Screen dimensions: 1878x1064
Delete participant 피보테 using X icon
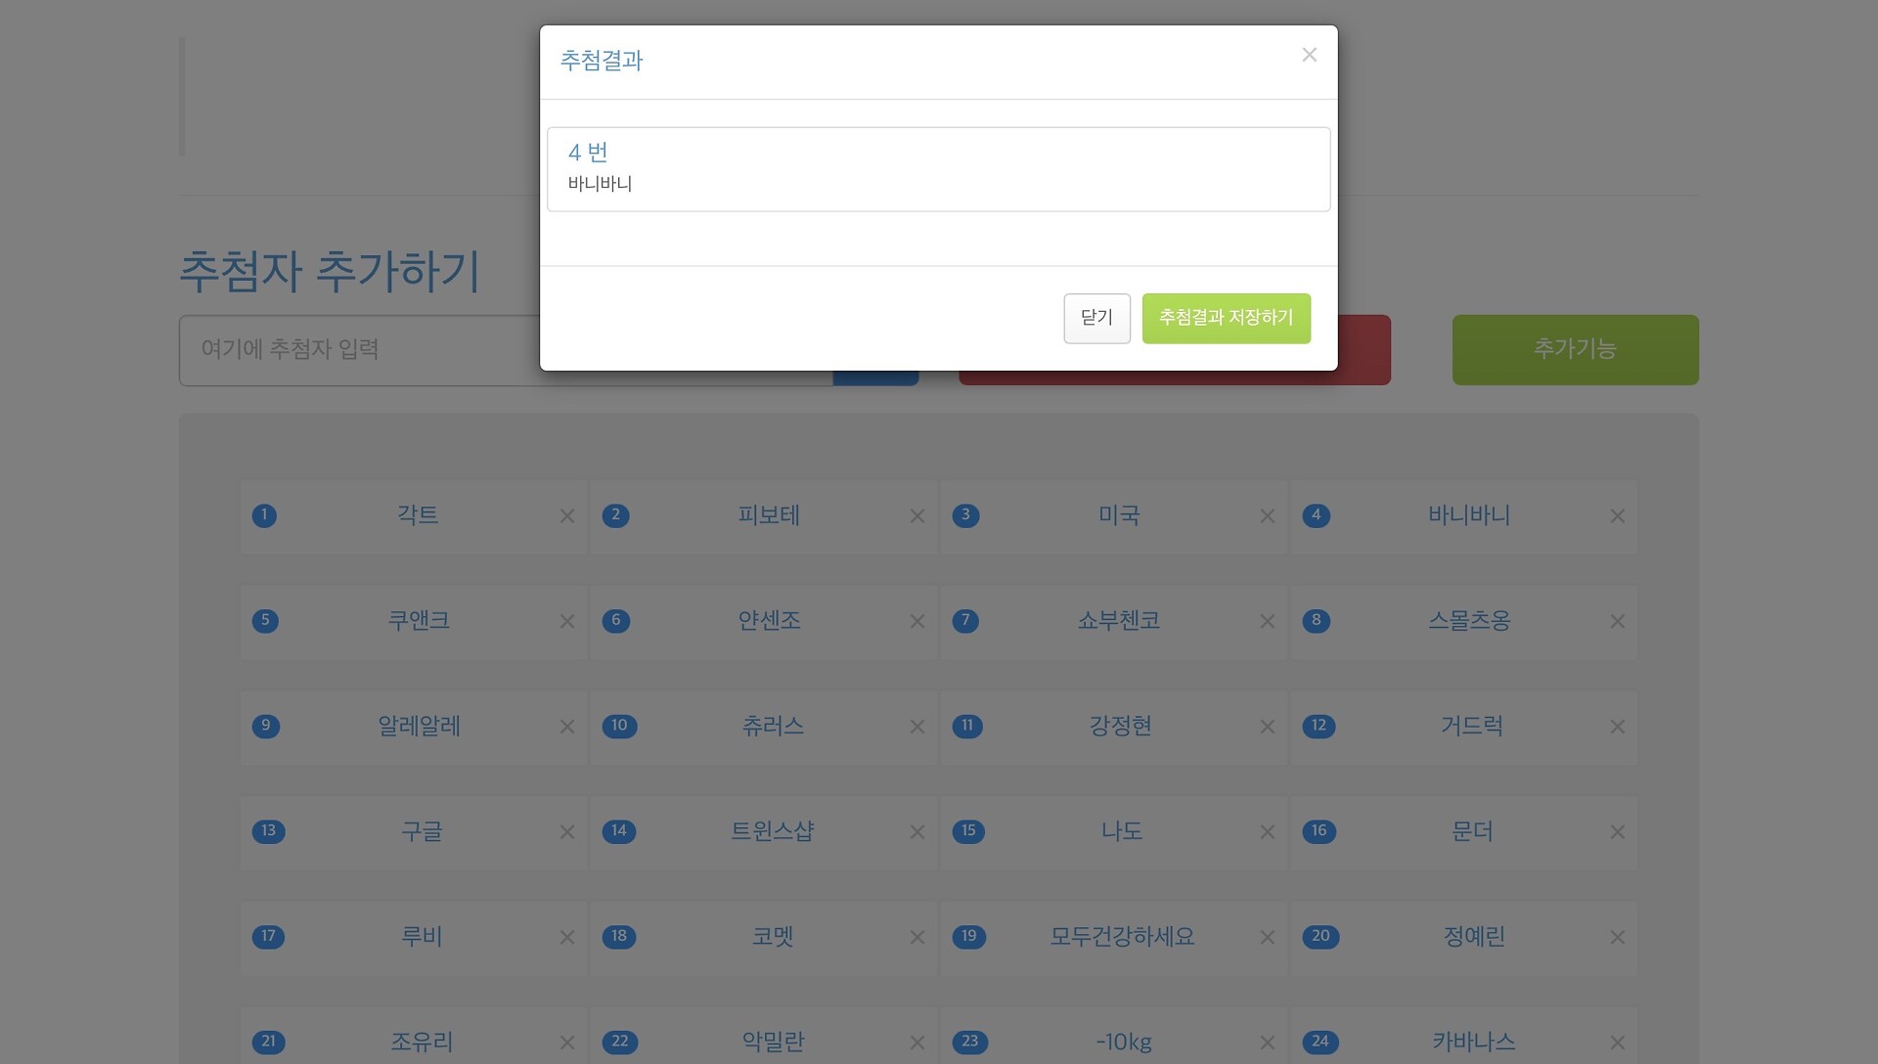coord(917,516)
